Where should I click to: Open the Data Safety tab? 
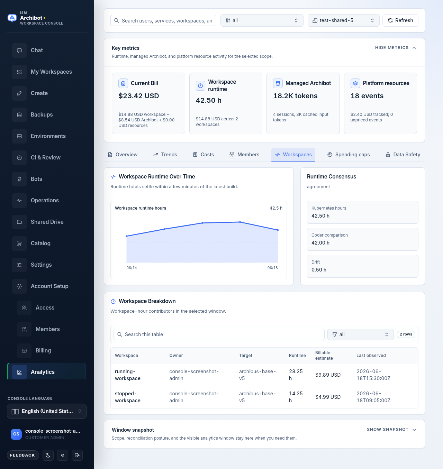point(403,155)
